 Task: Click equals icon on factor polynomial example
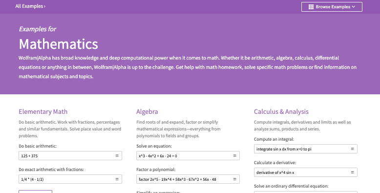(x=234, y=179)
